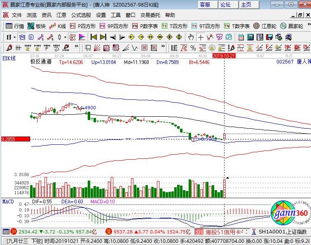This screenshot has height=245, width=311.
Task: Open the 9P四方形 tool
Action: [x=114, y=26]
